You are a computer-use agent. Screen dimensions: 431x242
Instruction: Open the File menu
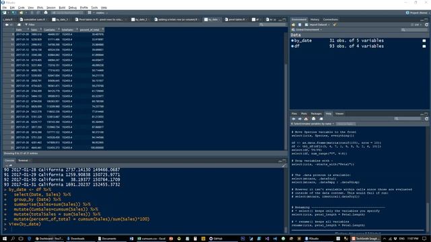[5, 7]
